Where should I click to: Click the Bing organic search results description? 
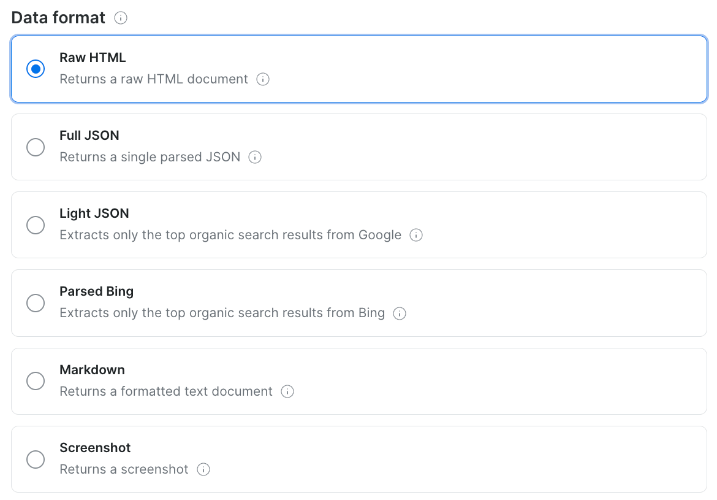click(222, 313)
